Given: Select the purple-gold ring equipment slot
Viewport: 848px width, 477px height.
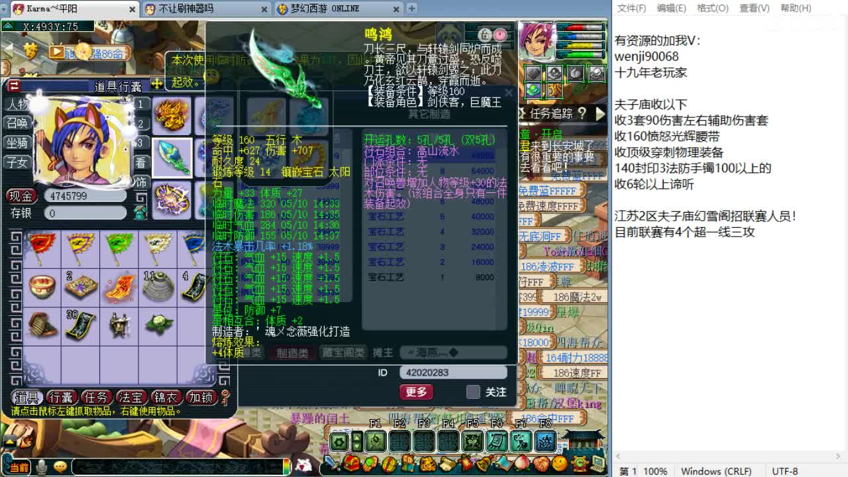Looking at the screenshot, I should click(172, 199).
